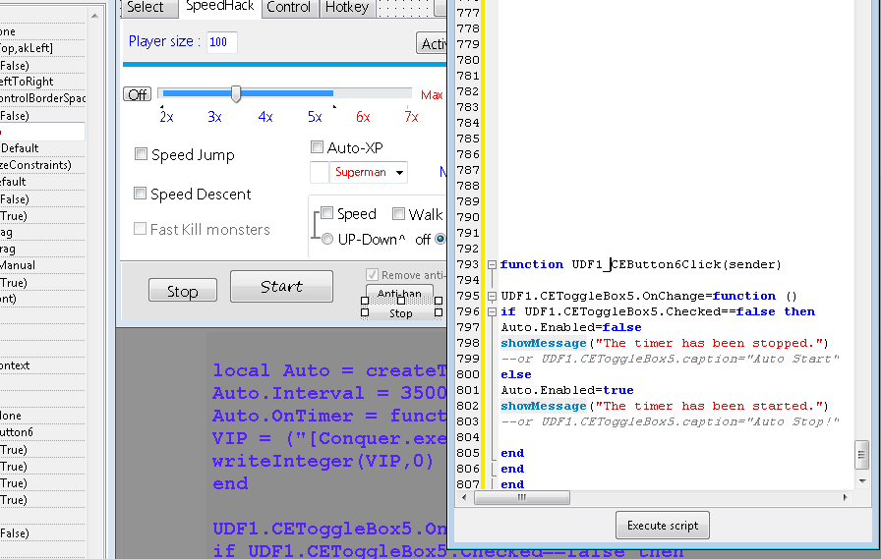
Task: Switch to the Control tab
Action: coord(289,7)
